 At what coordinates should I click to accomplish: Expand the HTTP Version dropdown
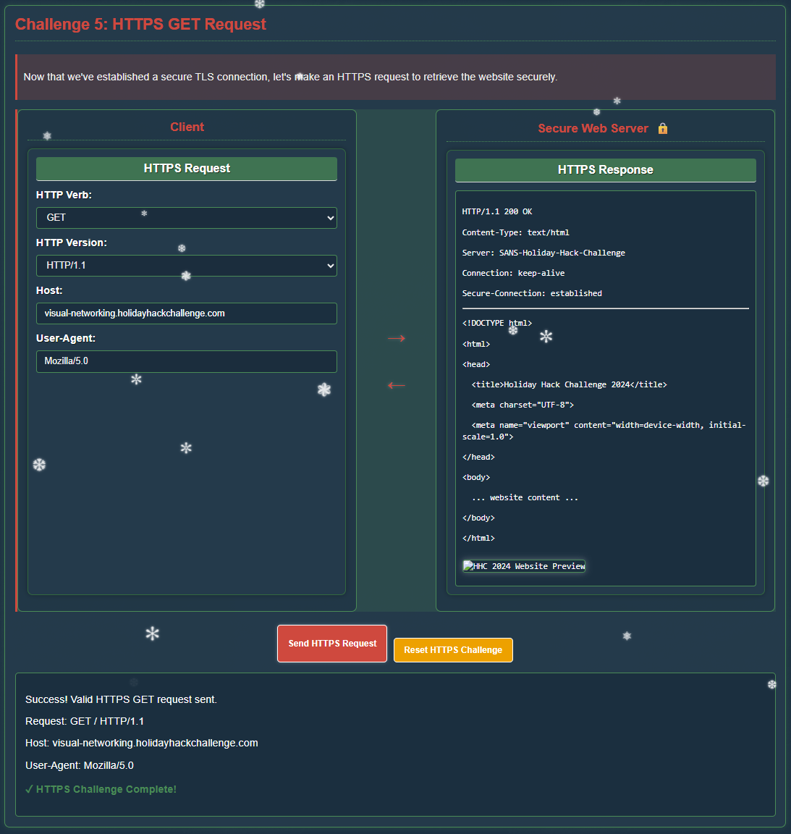click(x=187, y=266)
